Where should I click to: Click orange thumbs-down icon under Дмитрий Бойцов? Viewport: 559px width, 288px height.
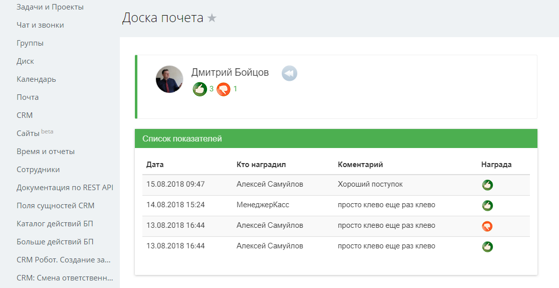[224, 89]
